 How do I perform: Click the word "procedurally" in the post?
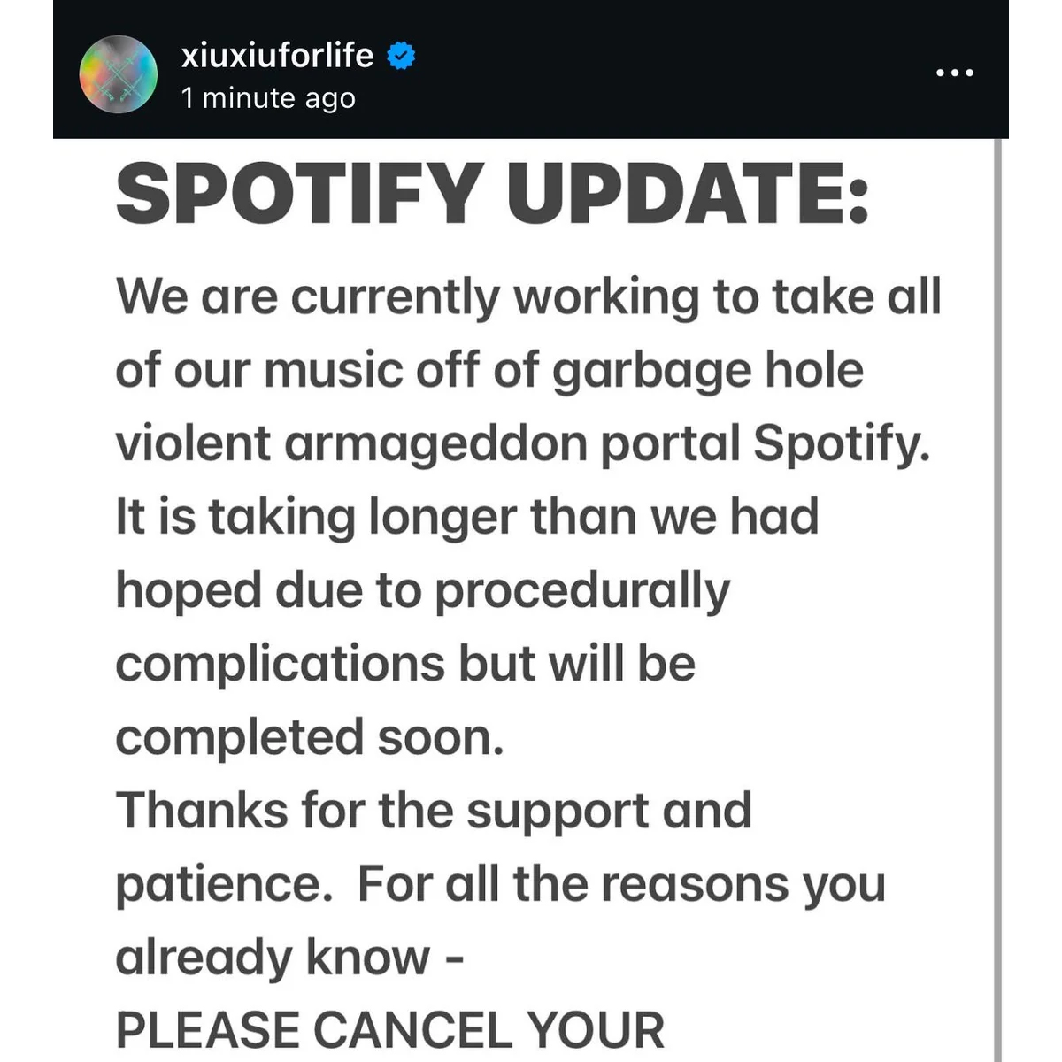(581, 590)
